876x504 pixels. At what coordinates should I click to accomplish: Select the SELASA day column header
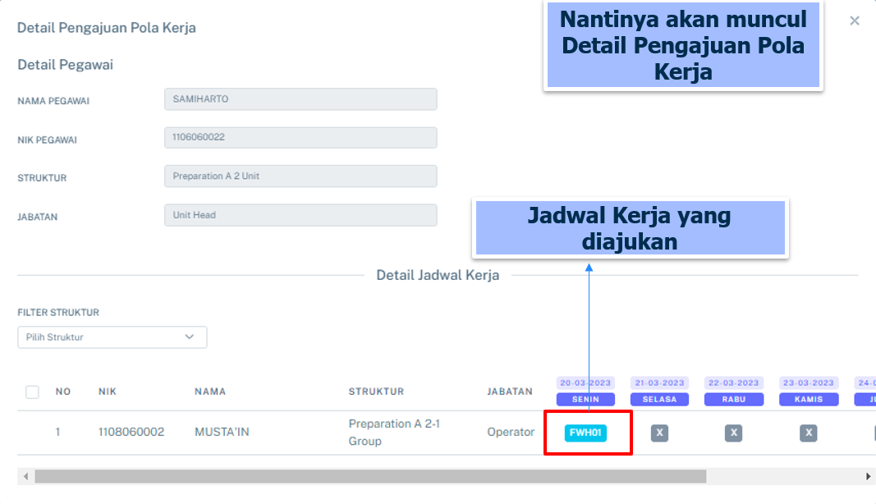659,400
